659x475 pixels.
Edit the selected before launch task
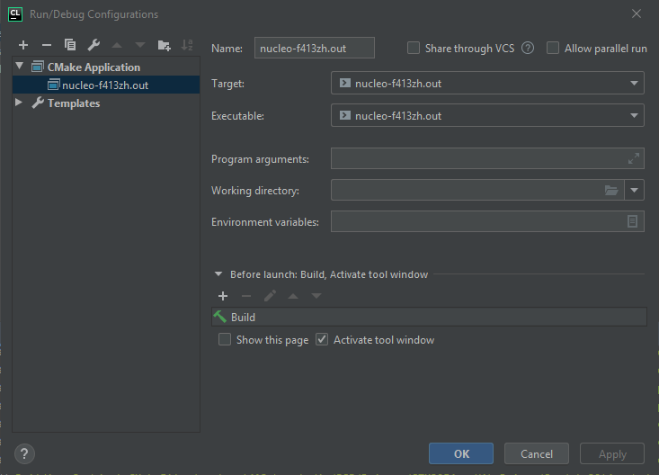[270, 296]
